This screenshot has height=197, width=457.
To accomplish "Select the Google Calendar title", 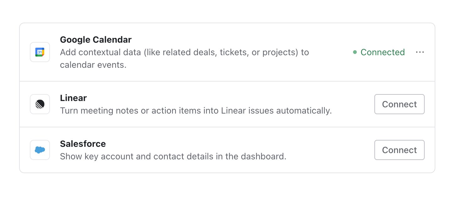I will pyautogui.click(x=95, y=40).
